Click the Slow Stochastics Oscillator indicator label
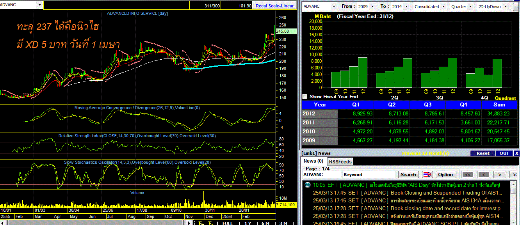 [137, 162]
